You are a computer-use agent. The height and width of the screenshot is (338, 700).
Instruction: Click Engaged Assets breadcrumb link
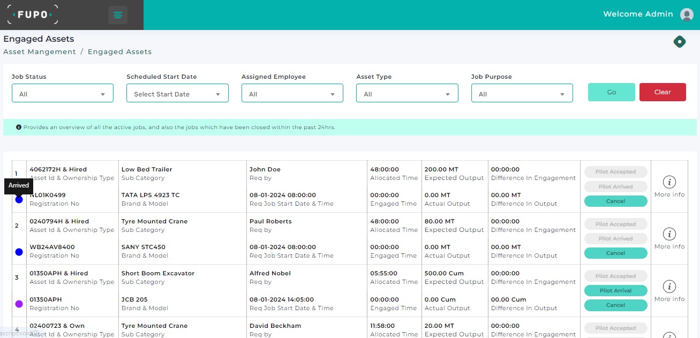pyautogui.click(x=119, y=52)
